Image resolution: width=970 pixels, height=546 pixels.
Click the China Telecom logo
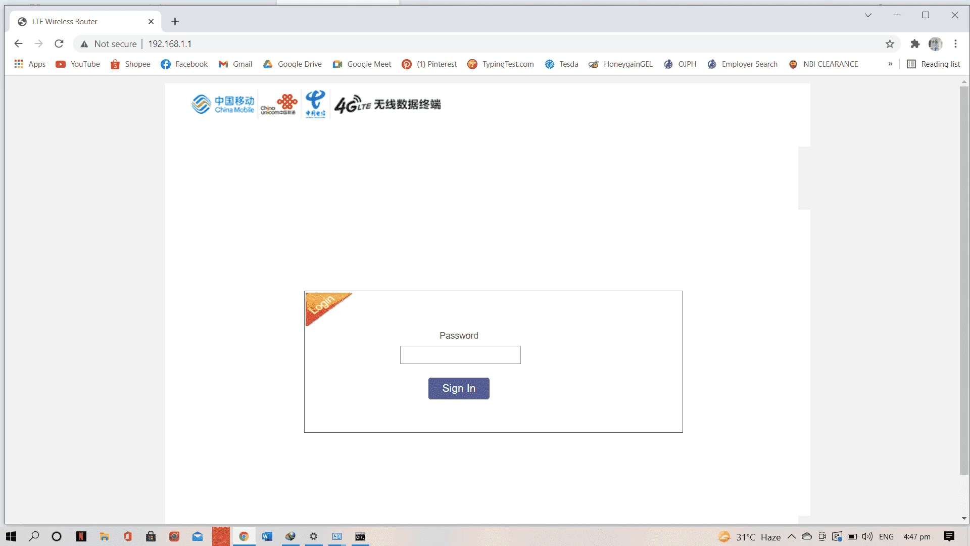[315, 104]
